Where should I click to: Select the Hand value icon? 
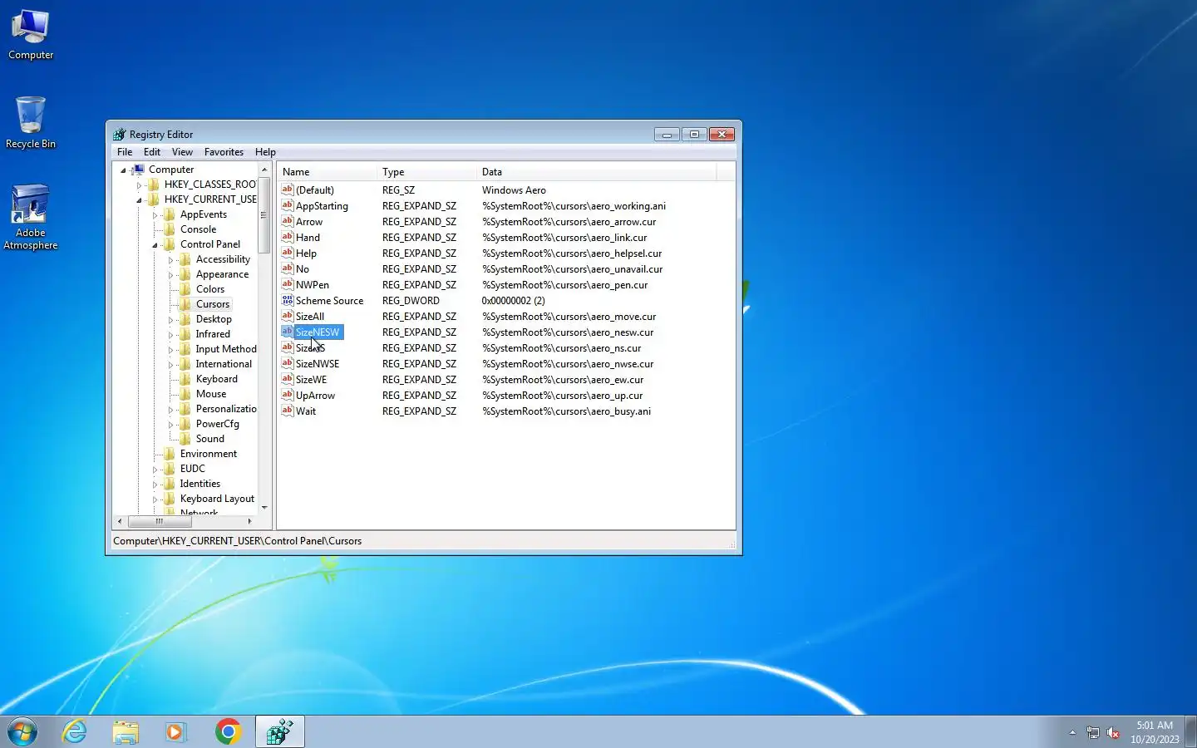coord(288,238)
